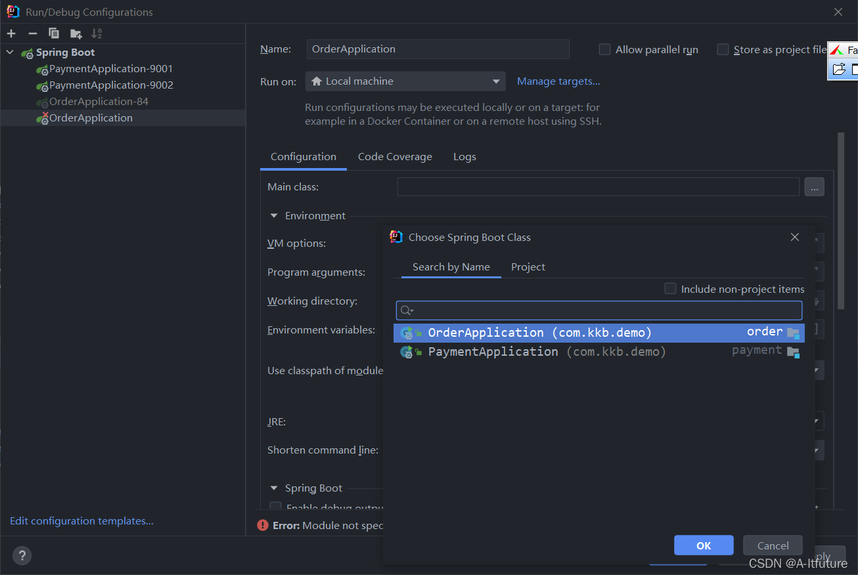Screen dimensions: 858x575
Task: Check Include non-project items
Action: (x=670, y=288)
